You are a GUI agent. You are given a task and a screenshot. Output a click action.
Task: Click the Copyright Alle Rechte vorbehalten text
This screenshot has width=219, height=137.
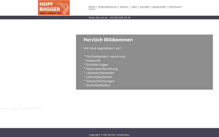[x=109, y=135]
